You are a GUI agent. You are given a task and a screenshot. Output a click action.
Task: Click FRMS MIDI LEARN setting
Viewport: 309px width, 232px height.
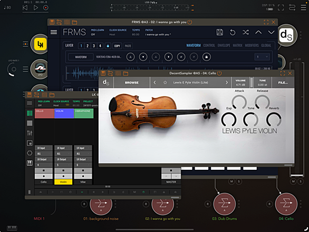(x=98, y=32)
